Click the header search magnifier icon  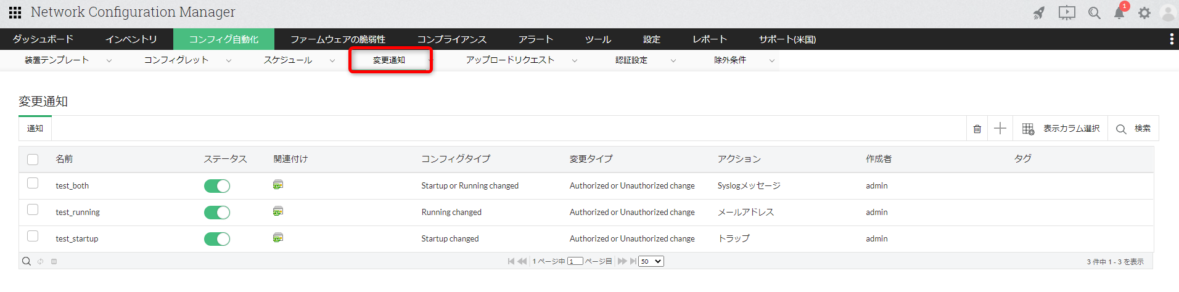point(1095,13)
